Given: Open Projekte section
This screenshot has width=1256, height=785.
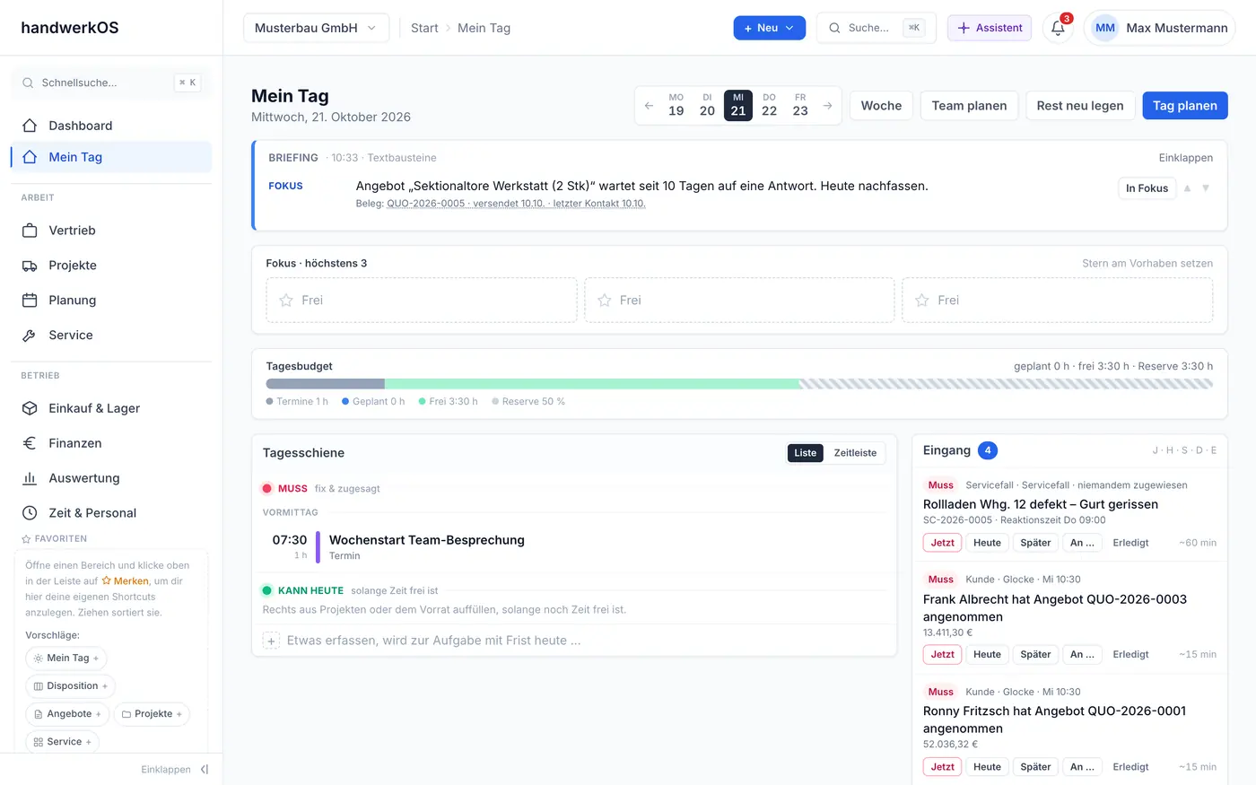Looking at the screenshot, I should click(111, 266).
